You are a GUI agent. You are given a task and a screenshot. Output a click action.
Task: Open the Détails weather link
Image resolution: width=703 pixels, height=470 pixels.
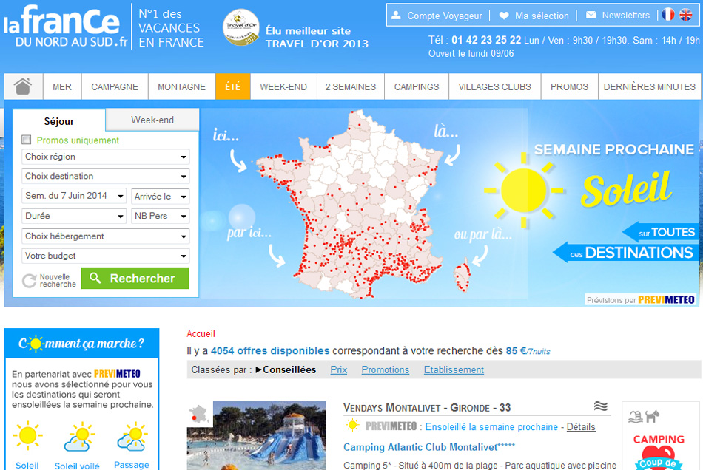581,426
